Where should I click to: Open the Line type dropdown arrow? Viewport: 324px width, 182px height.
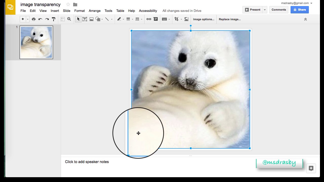pyautogui.click(x=112, y=19)
